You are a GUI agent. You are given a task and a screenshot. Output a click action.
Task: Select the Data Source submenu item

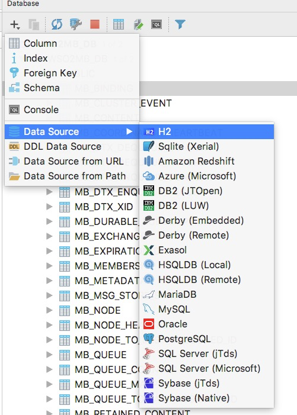click(x=72, y=132)
